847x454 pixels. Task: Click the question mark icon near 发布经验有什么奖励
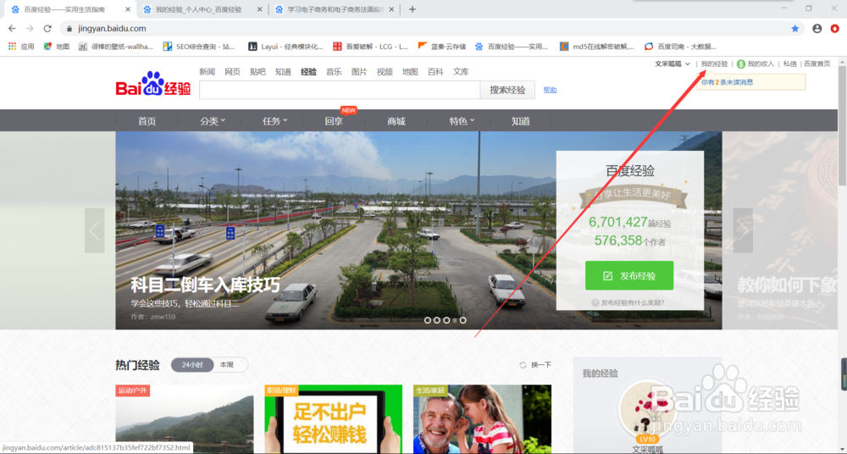coord(595,302)
